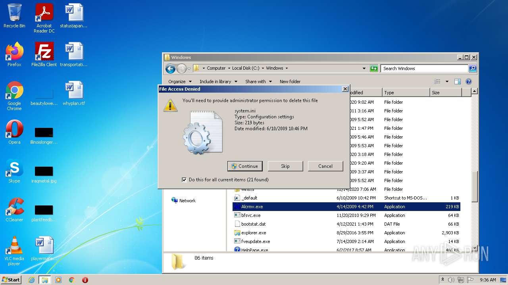Open the Recycle Bin desktop icon
The height and width of the screenshot is (285, 508).
coord(14,16)
